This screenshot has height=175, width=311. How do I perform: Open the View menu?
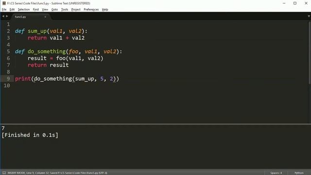click(45, 10)
